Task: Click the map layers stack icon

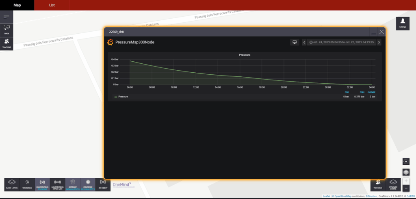Action: pos(405,172)
